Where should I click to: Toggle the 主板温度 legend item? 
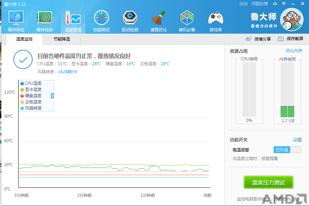tap(31, 102)
